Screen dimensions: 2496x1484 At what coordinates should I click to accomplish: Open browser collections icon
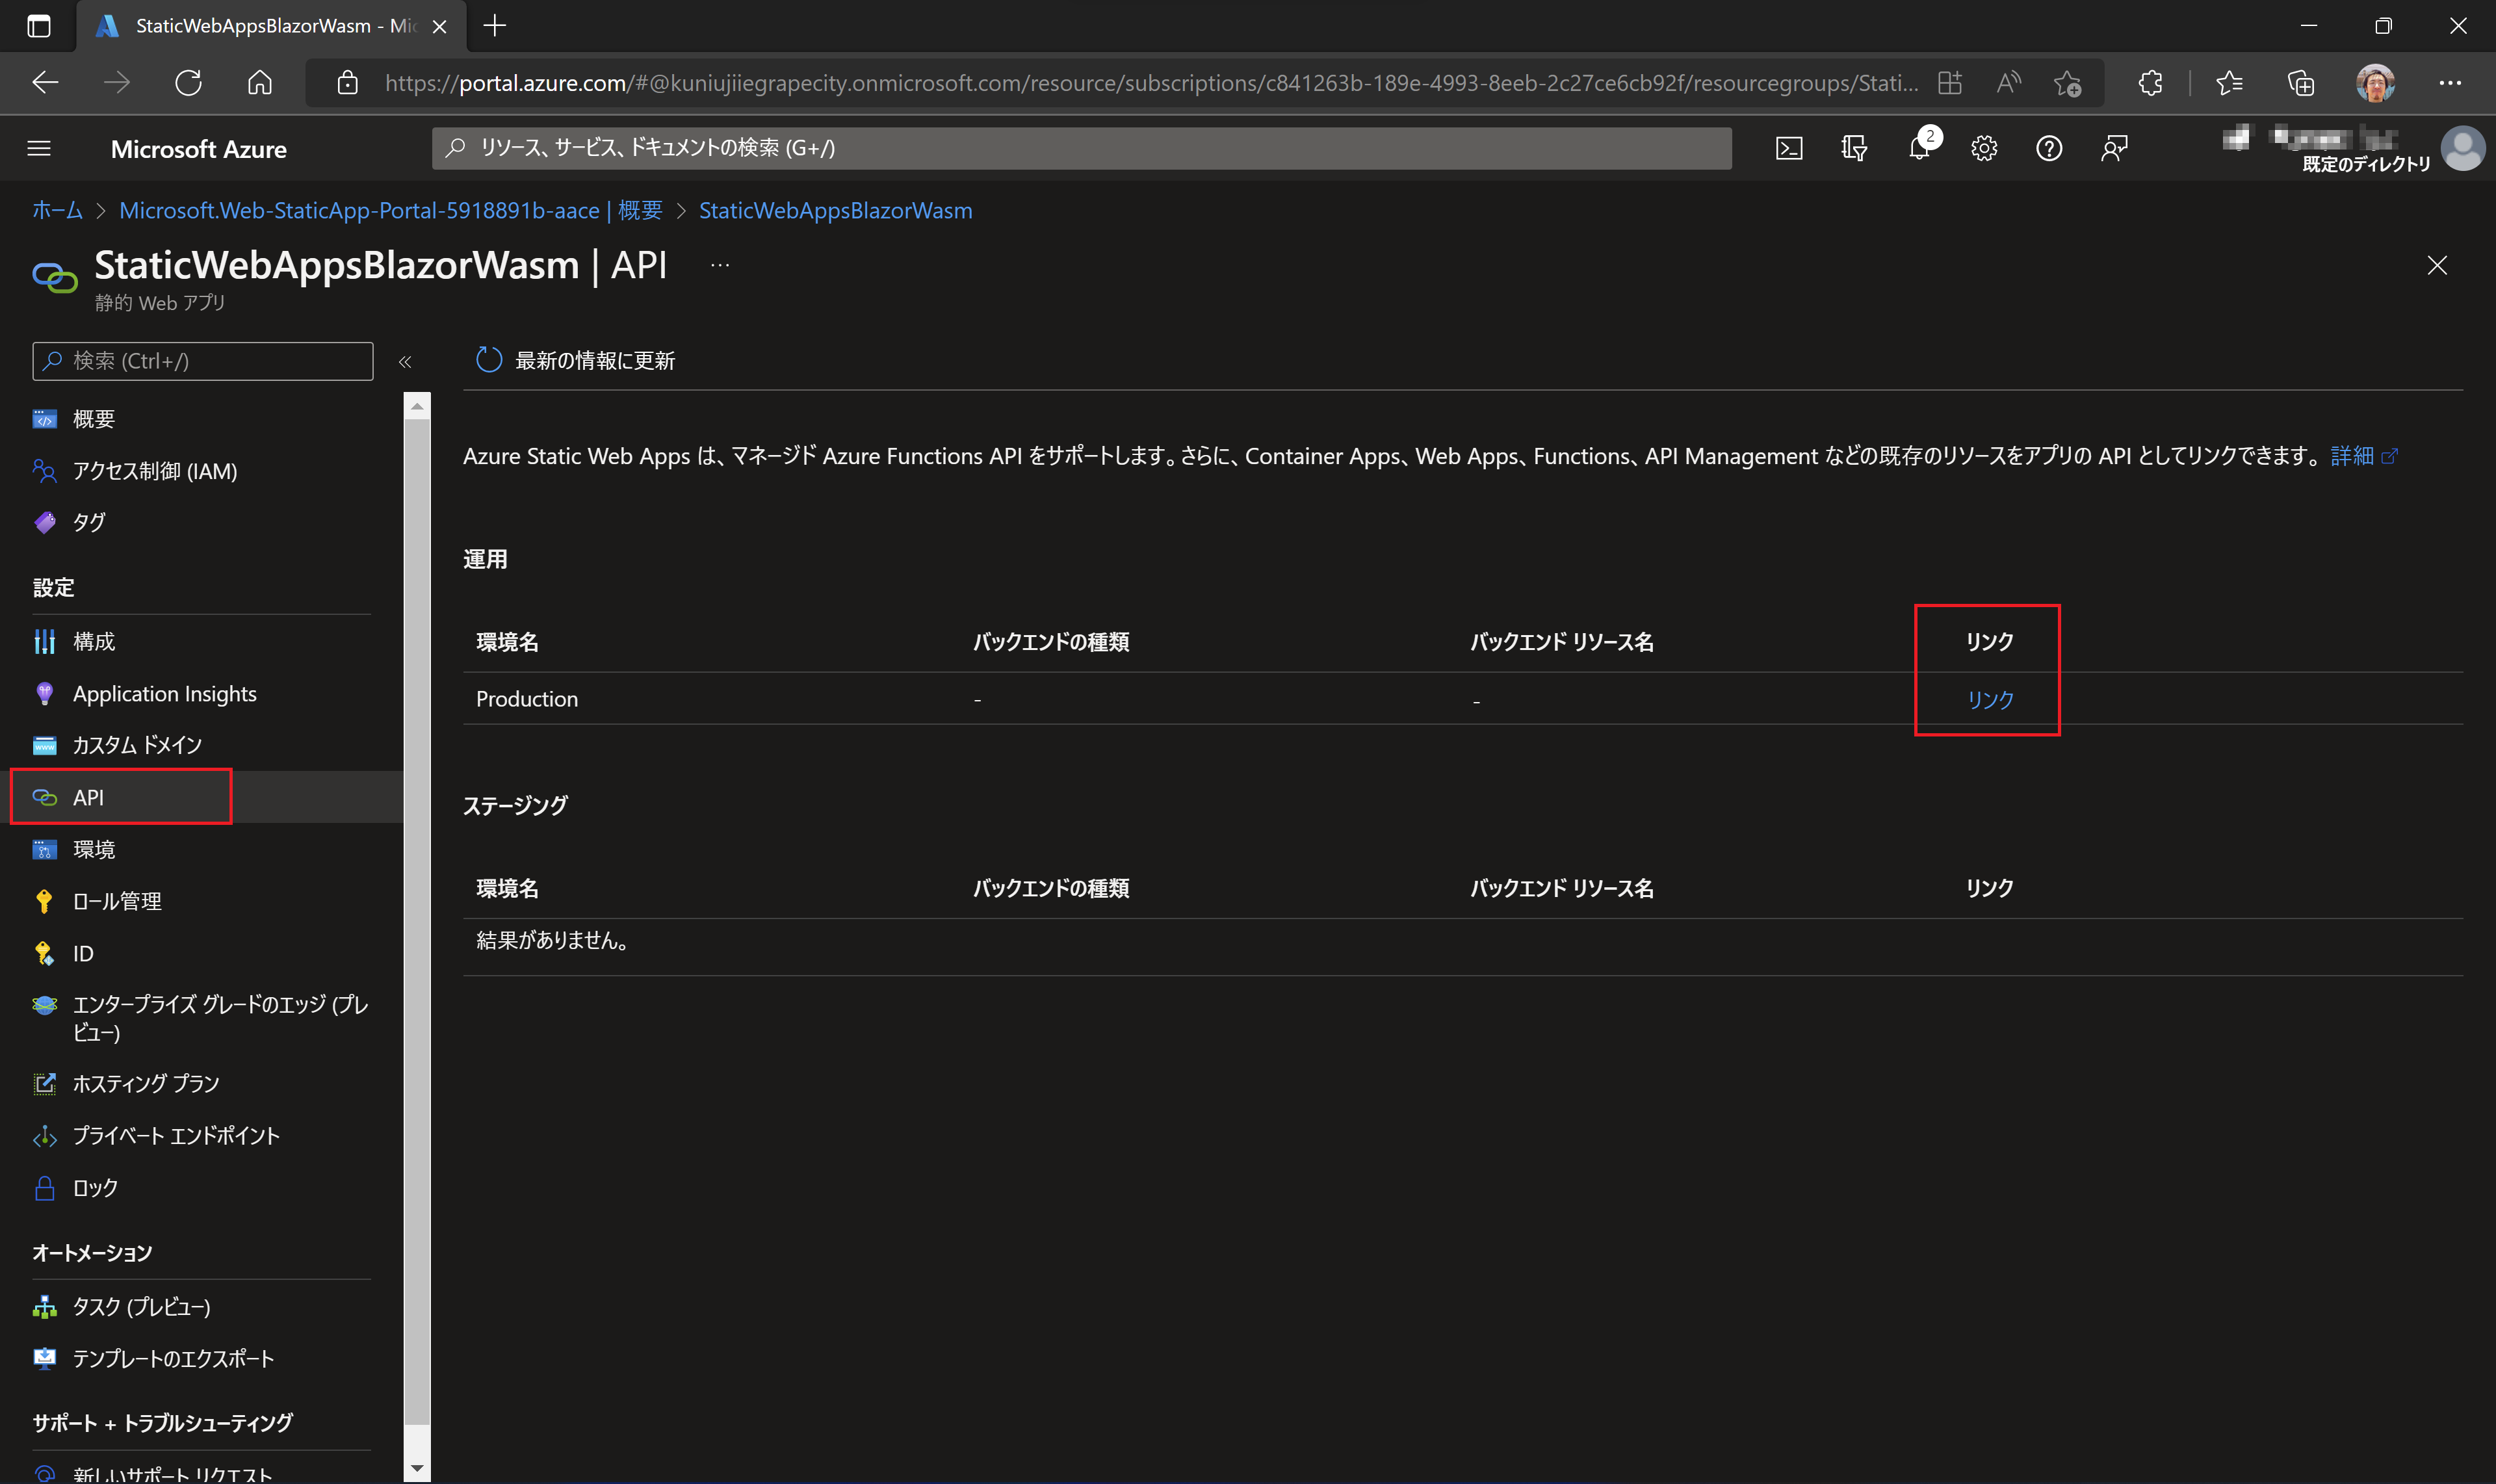pyautogui.click(x=2301, y=83)
